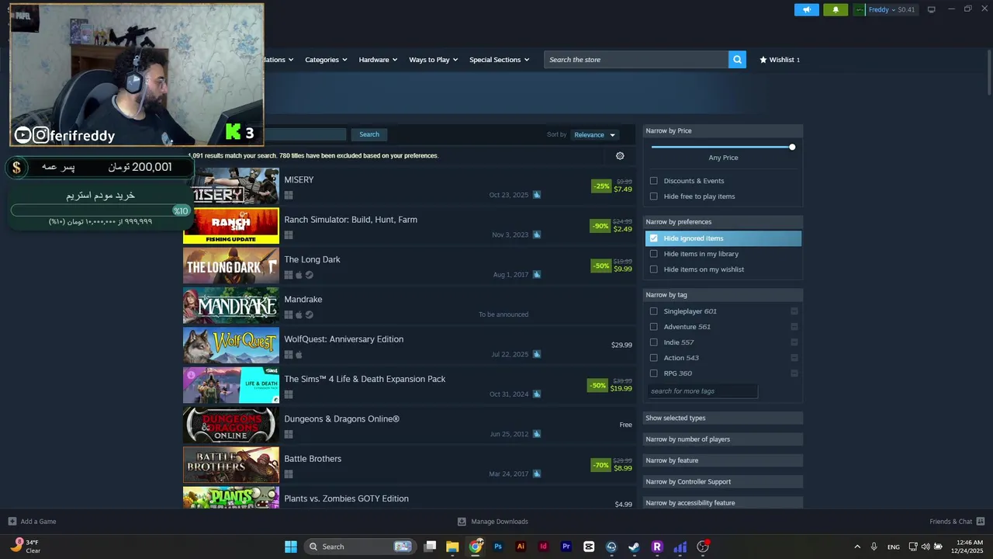993x559 pixels.
Task: Expand Narrow by number of players
Action: [723, 439]
